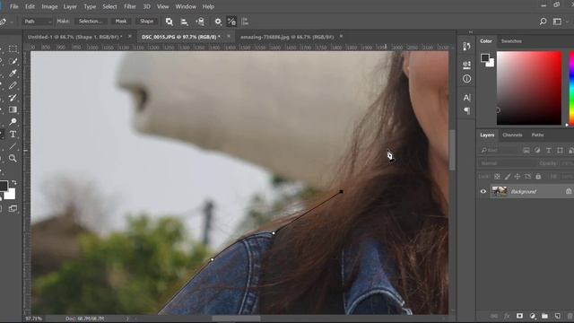Open the workspace switcher icon
The image size is (574, 323).
click(557, 22)
